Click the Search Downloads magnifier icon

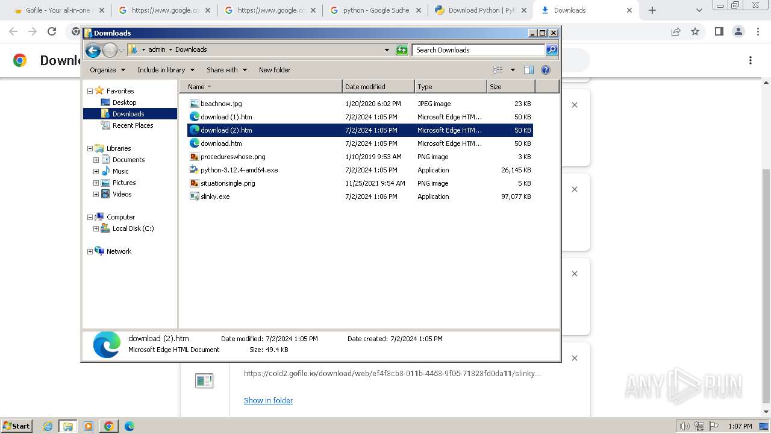click(551, 50)
